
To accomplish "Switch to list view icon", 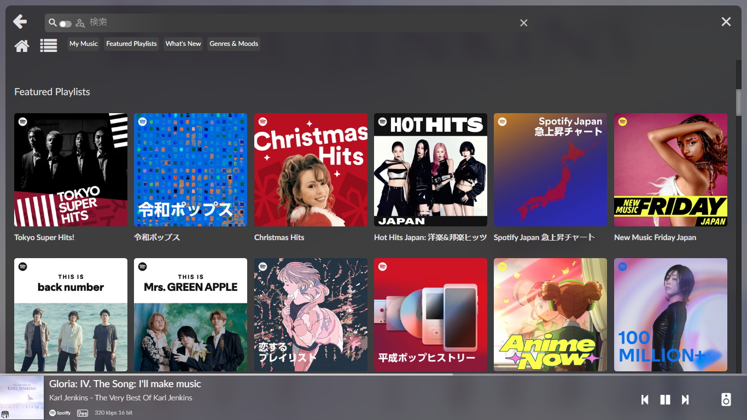I will (49, 46).
